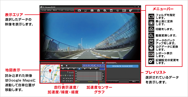This screenshot has width=188, height=97.
Task: Adjust the volume slider knob
Action: pyautogui.click(x=66, y=66)
